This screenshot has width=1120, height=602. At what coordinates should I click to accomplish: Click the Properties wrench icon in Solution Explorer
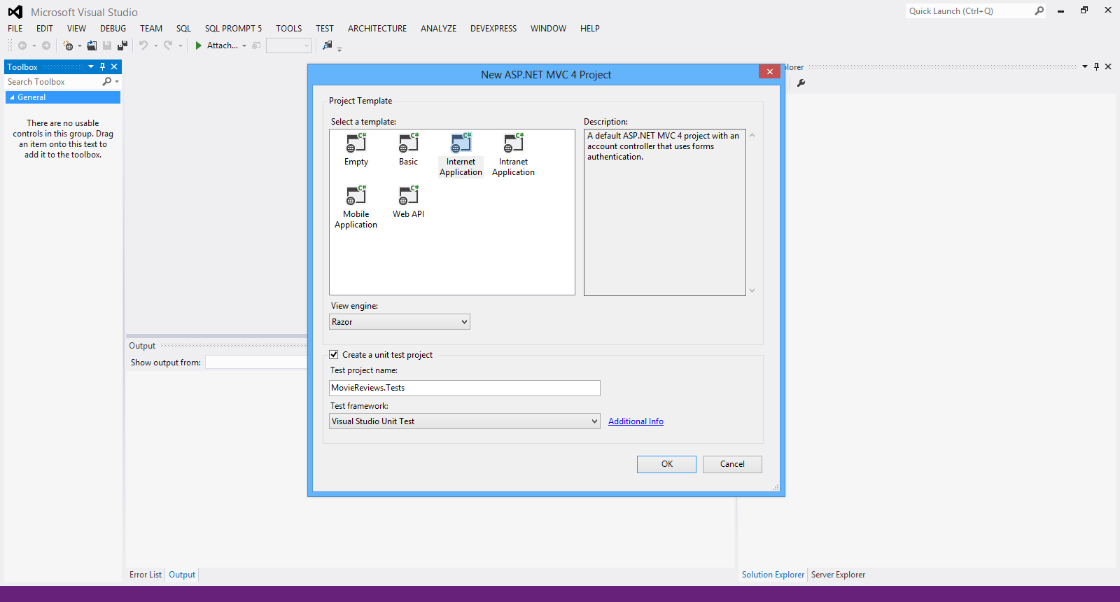[x=801, y=83]
